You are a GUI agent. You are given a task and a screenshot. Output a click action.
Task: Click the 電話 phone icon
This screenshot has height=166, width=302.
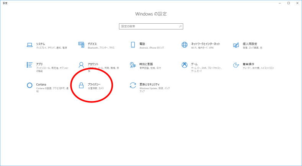tap(133, 45)
